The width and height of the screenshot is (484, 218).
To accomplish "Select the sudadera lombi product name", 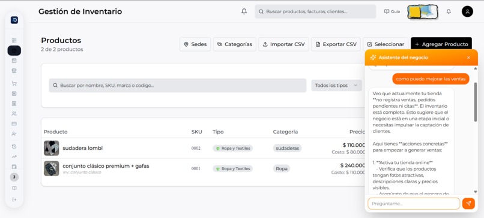I will tap(82, 148).
